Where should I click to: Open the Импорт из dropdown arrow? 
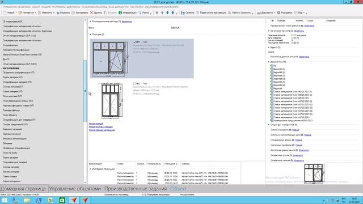click(x=35, y=12)
